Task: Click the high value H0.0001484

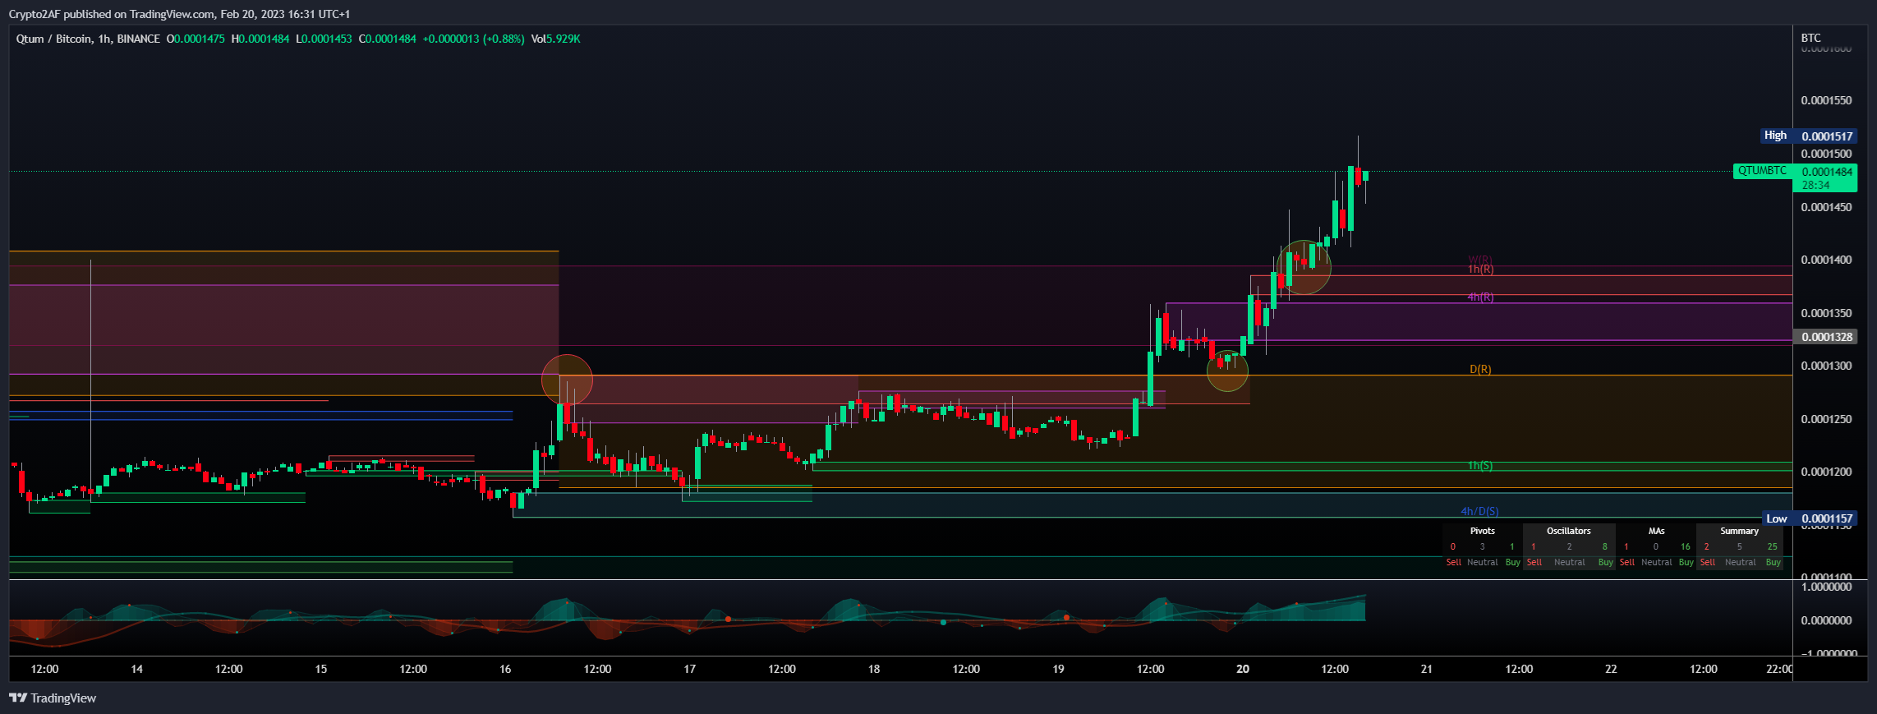Action: click(260, 39)
